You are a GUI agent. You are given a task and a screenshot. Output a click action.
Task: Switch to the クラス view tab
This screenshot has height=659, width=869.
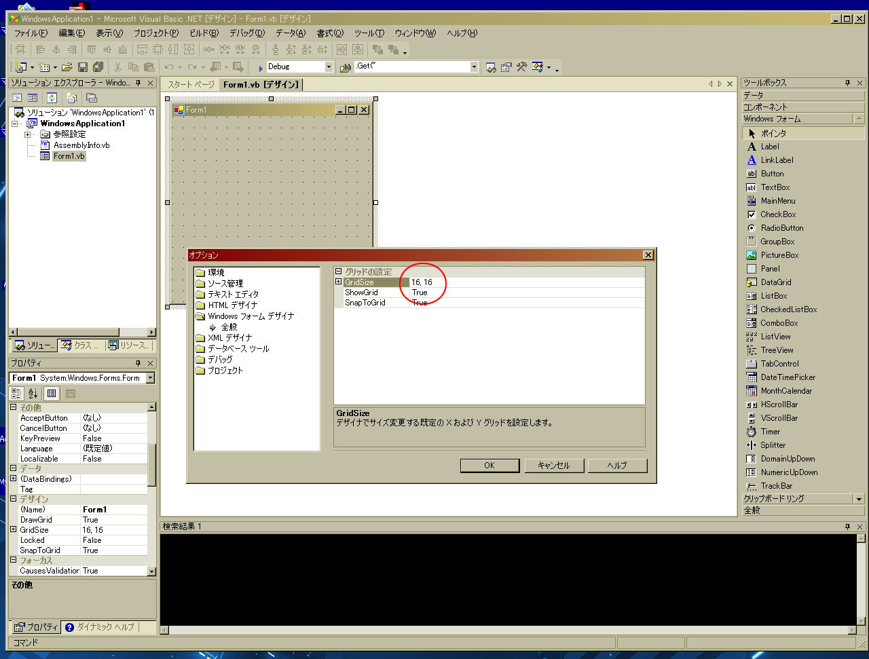[81, 345]
